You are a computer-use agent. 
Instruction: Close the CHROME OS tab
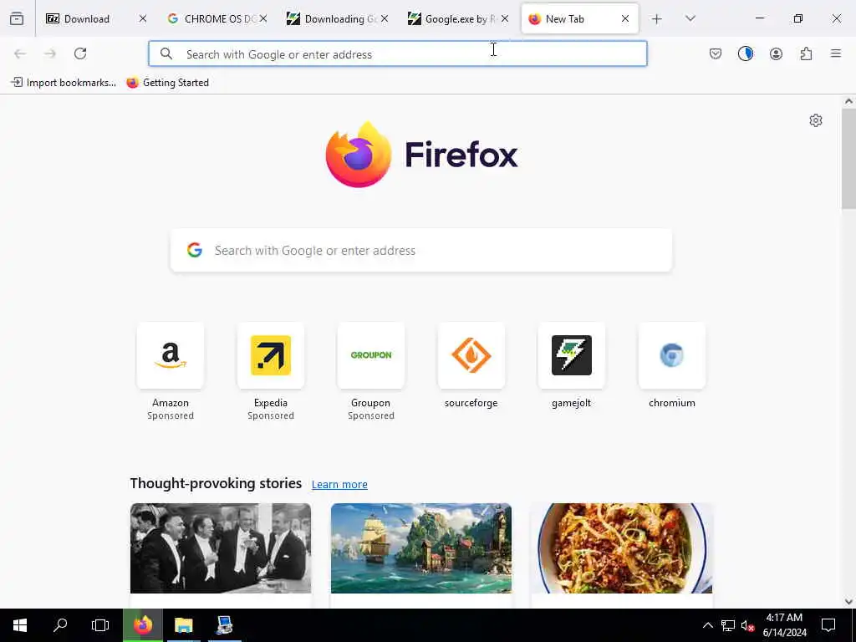[263, 18]
